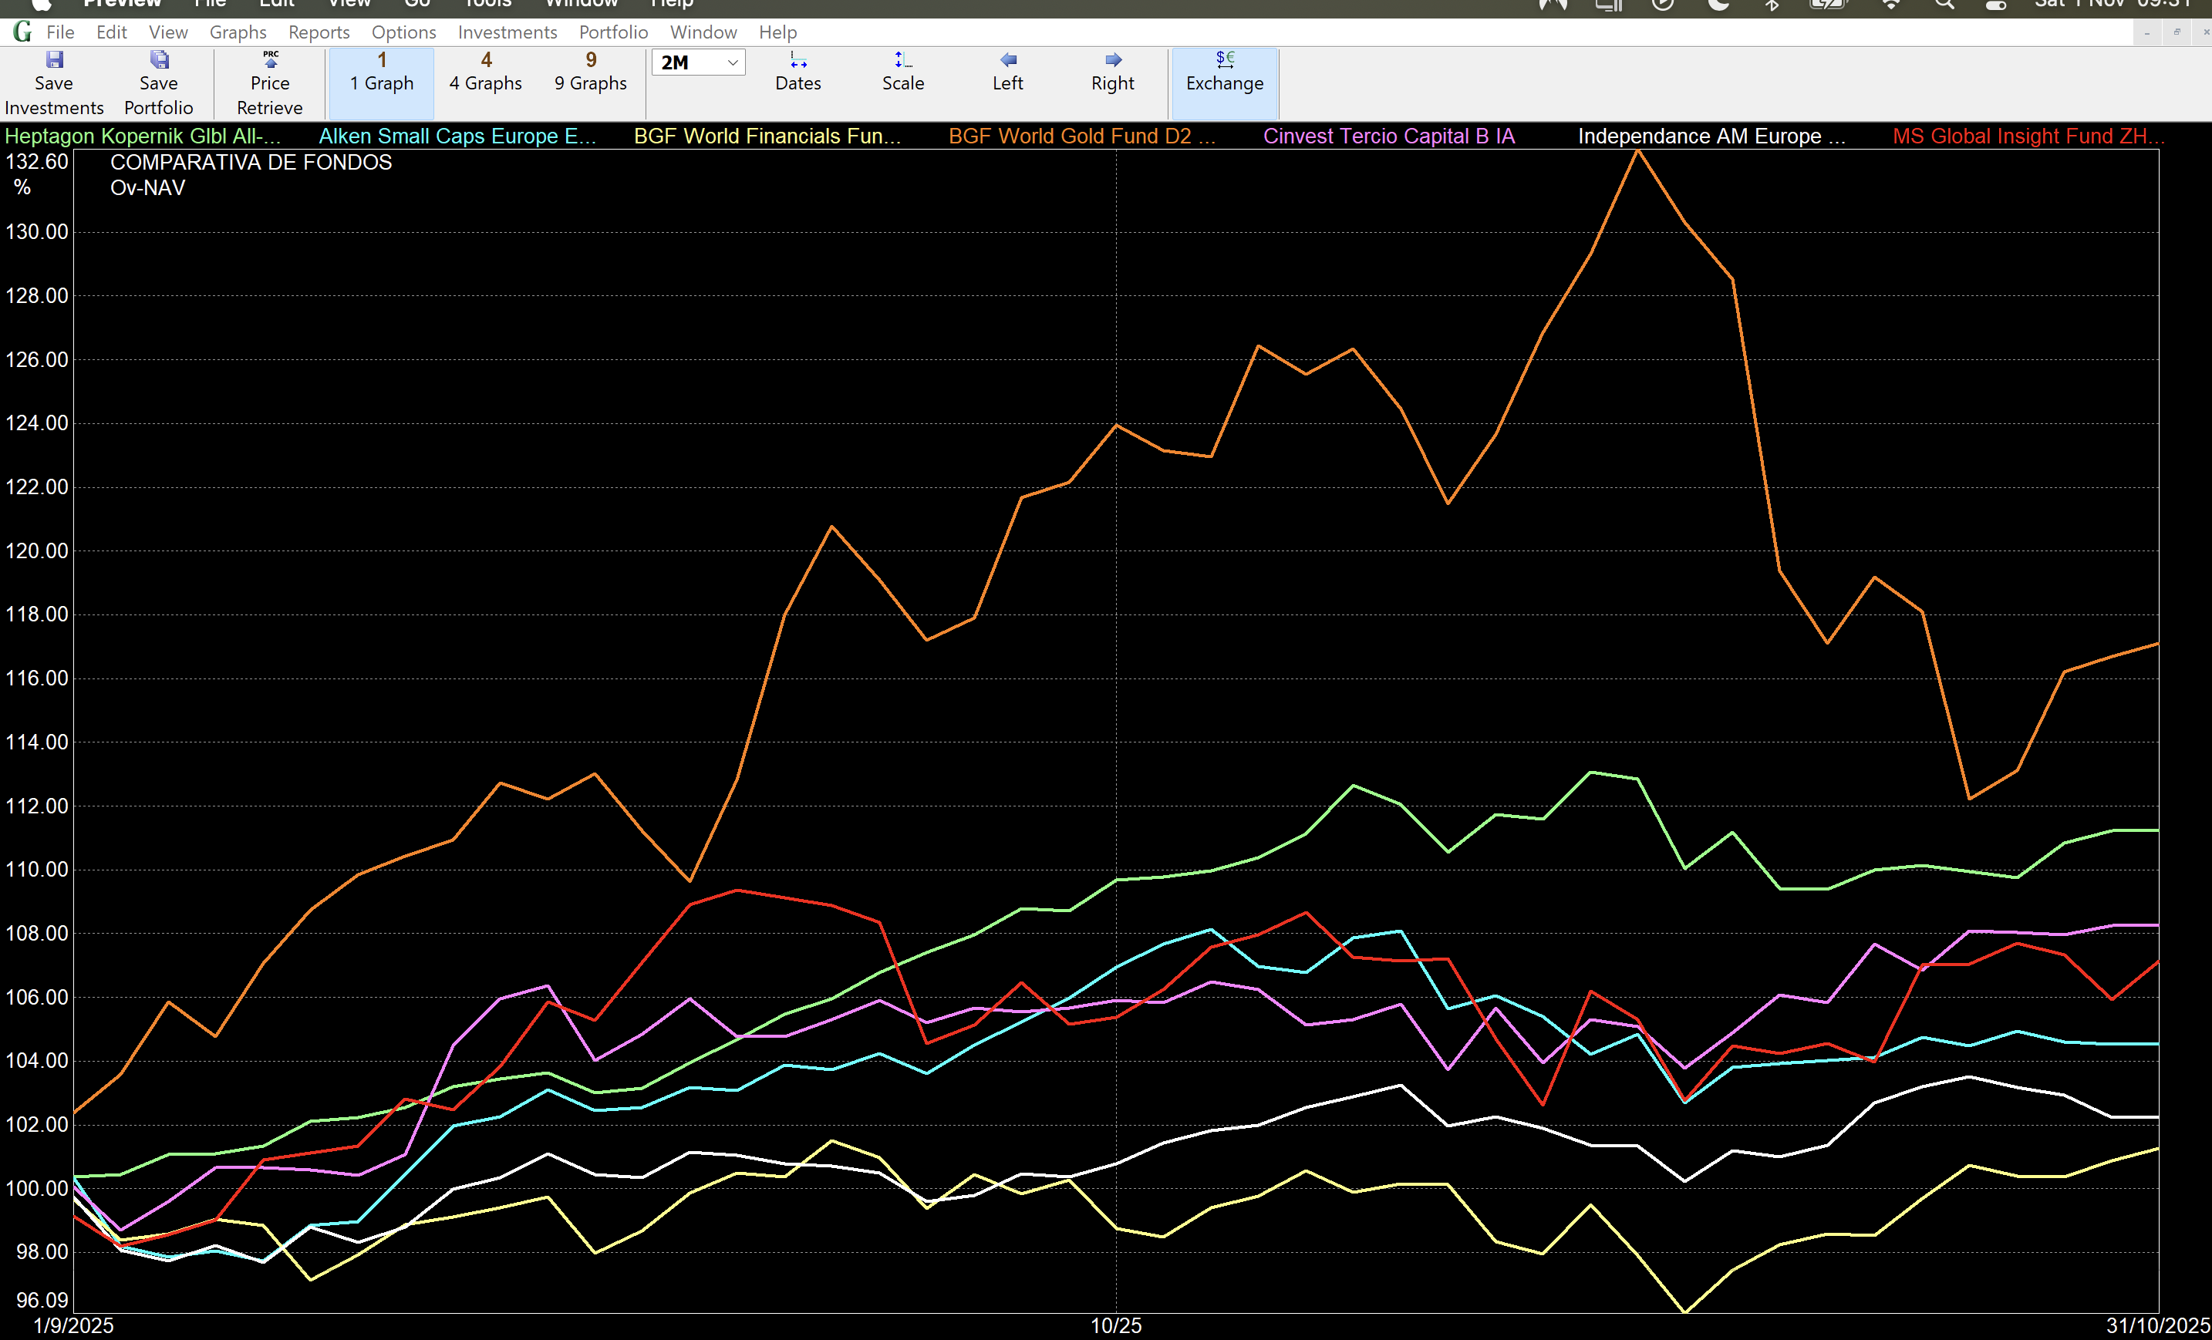Open the Portfolio menu

coord(613,32)
